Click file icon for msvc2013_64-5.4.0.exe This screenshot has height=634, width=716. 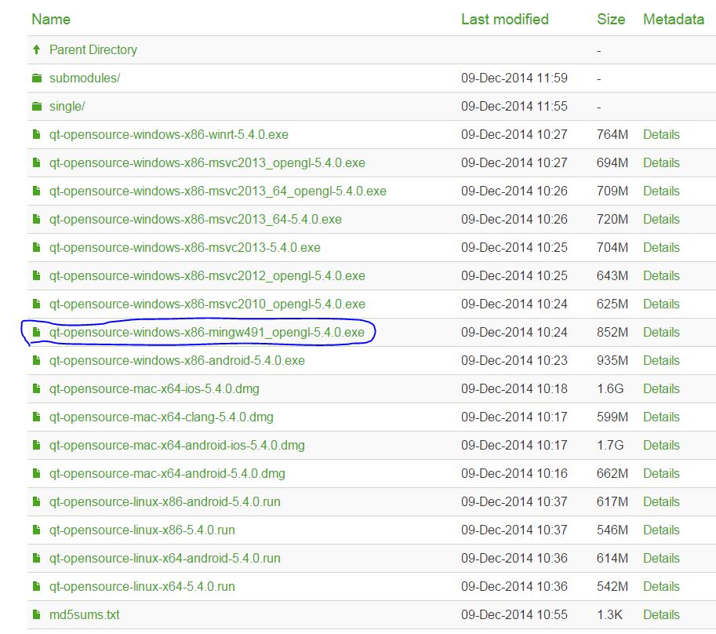click(x=37, y=219)
